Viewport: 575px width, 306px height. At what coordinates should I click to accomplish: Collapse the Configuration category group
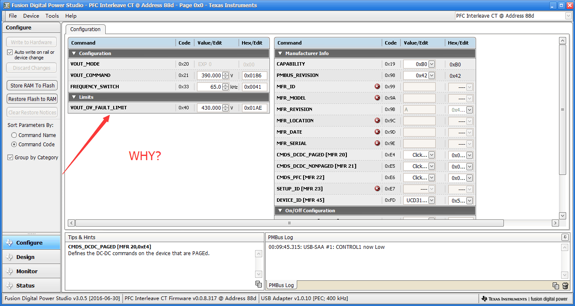pyautogui.click(x=74, y=53)
